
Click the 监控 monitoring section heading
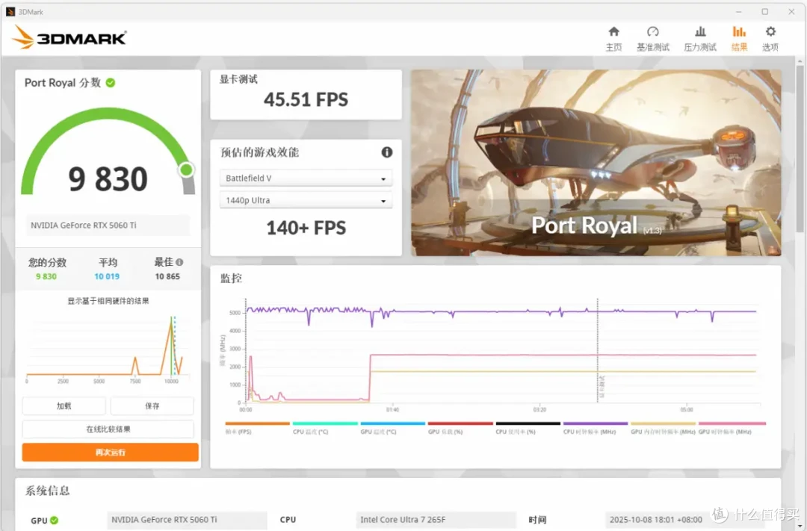(231, 279)
